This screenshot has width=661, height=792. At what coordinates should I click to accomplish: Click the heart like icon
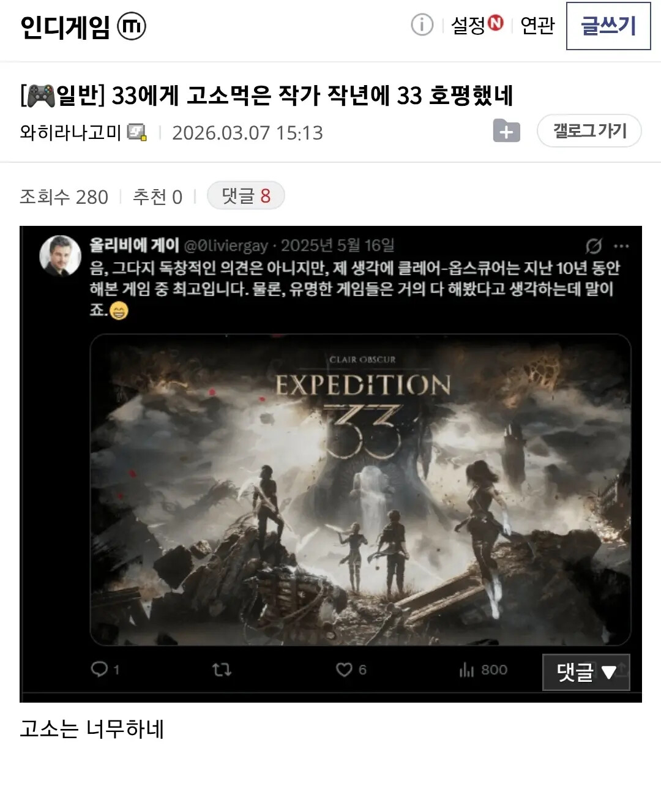click(x=344, y=670)
